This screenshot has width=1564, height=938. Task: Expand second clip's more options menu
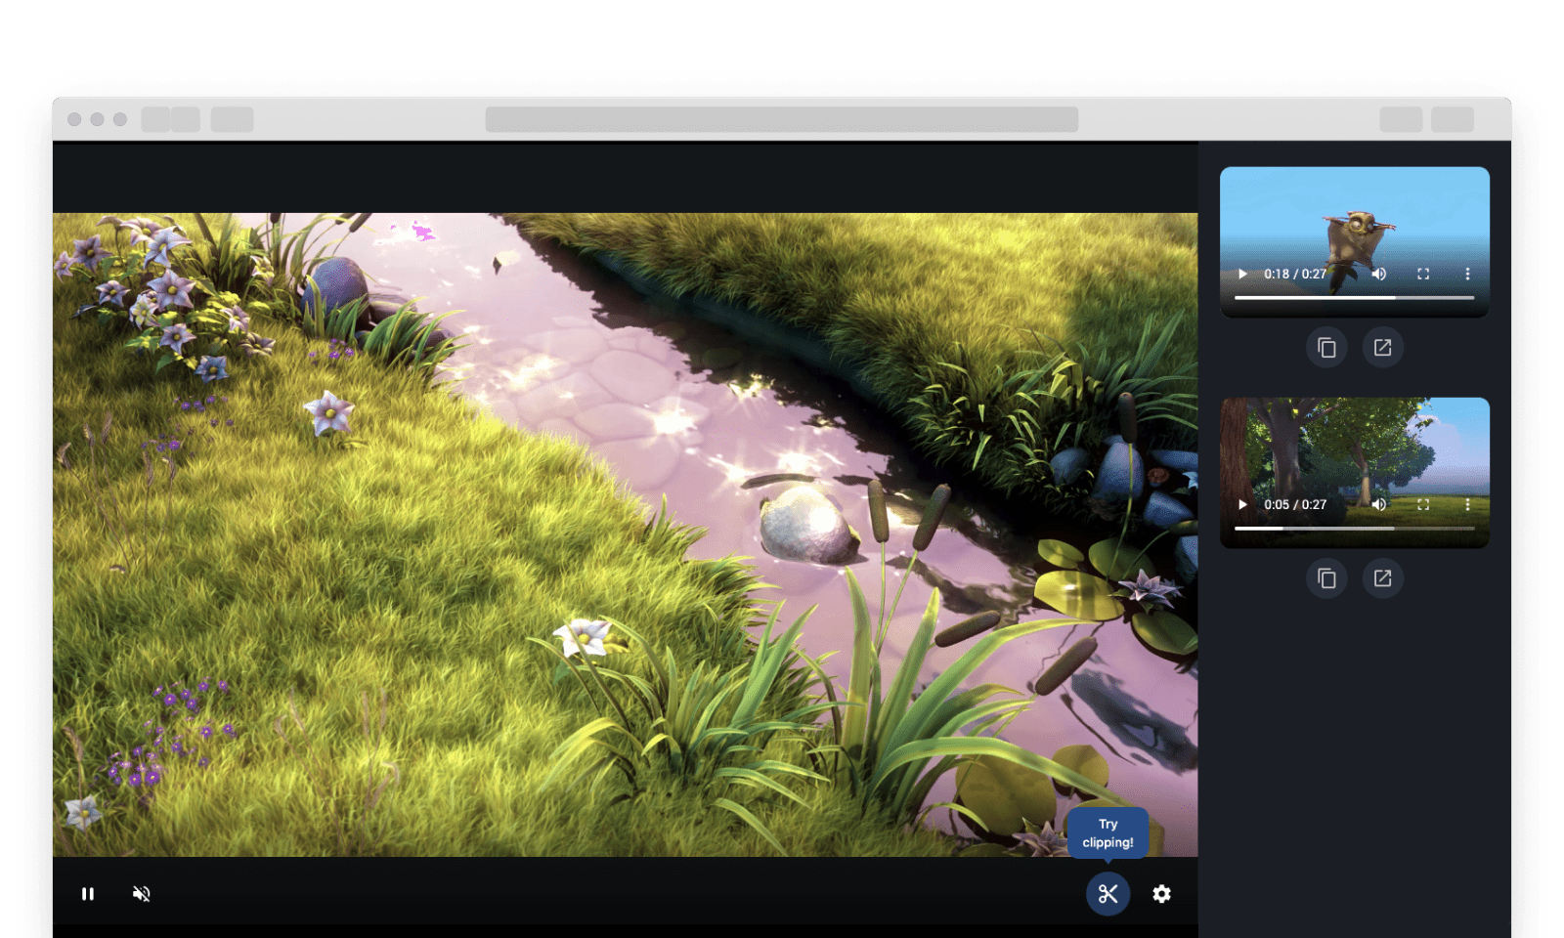pyautogui.click(x=1467, y=505)
